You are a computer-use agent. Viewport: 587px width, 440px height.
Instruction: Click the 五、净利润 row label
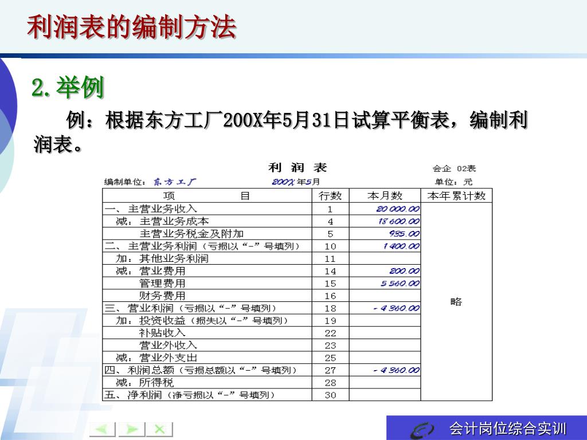coord(190,395)
